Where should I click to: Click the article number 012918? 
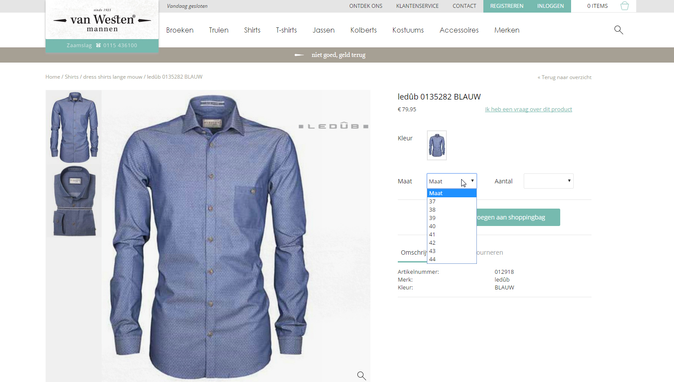(504, 272)
